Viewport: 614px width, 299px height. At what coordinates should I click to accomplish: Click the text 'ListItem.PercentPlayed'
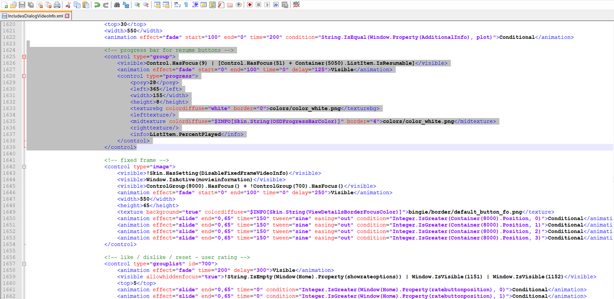(x=185, y=134)
